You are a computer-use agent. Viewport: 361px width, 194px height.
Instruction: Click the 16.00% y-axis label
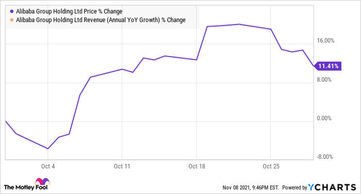coord(325,41)
